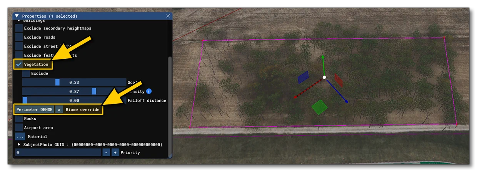Enable Exclude secondary heightmaps checkbox
Image resolution: width=477 pixels, height=172 pixels.
[x=18, y=28]
